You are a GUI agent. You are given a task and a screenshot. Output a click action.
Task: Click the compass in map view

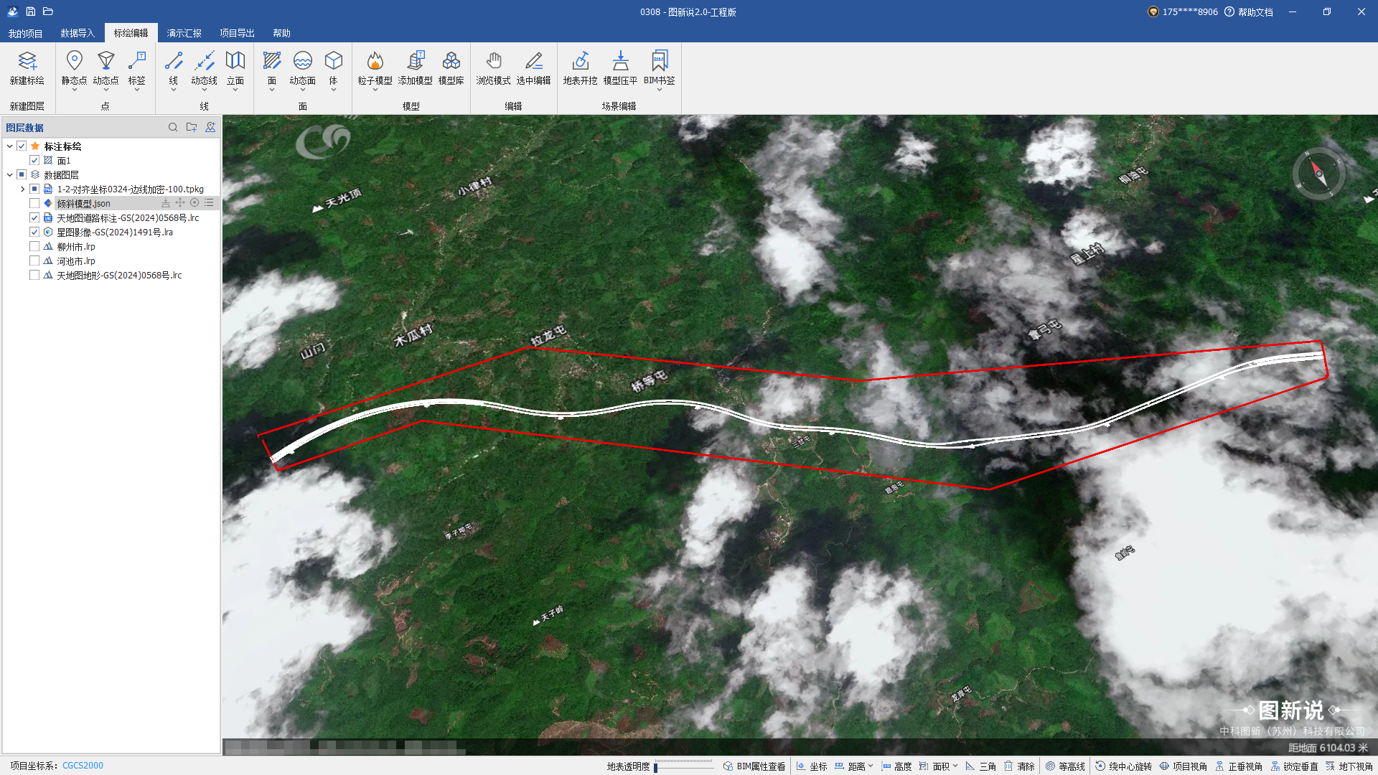click(1318, 174)
